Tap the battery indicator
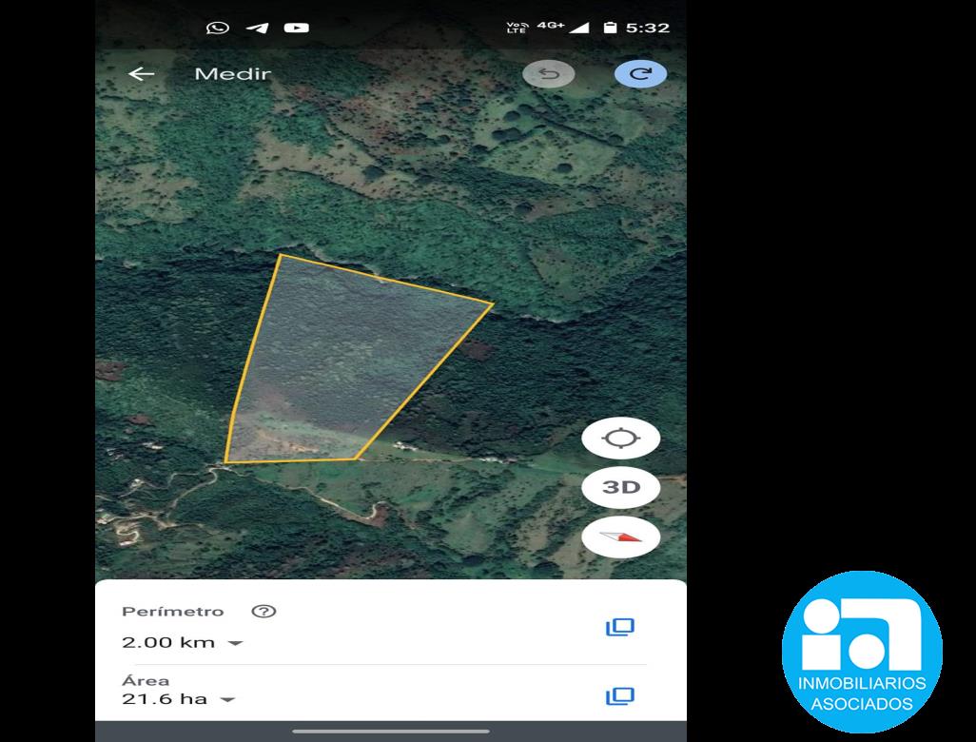This screenshot has height=742, width=976. [610, 28]
